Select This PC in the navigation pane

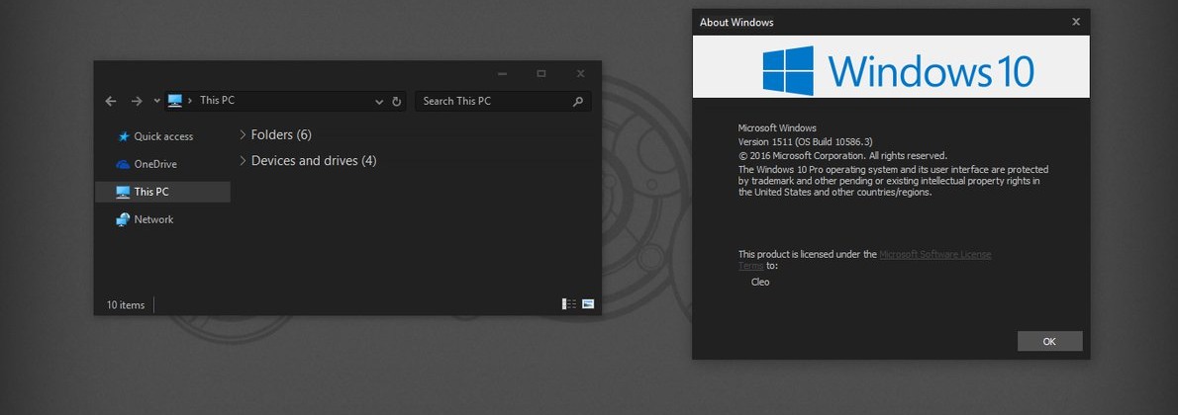tap(163, 192)
